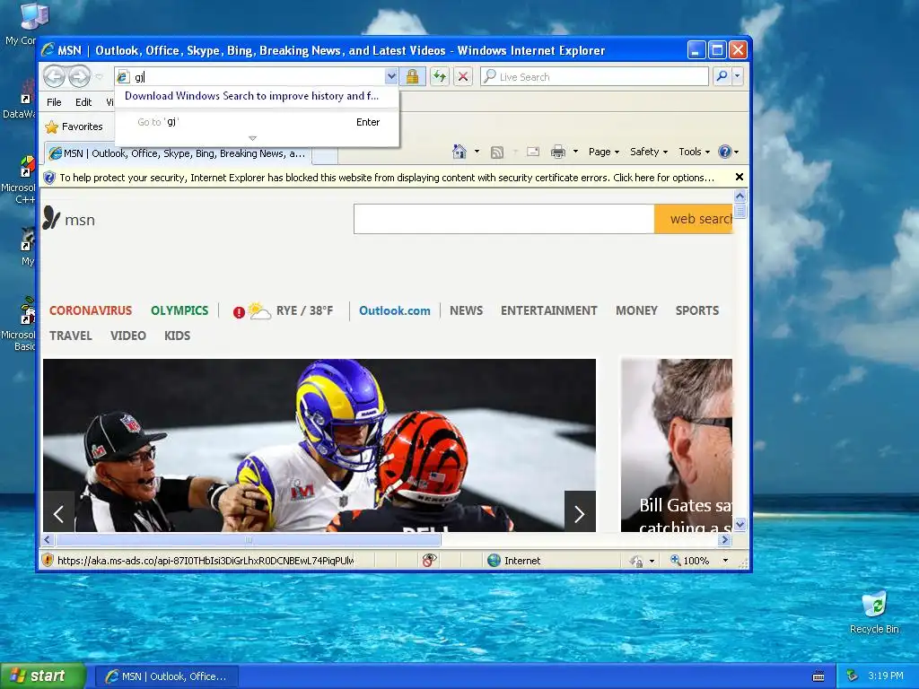Click into the Live Search box

[594, 77]
